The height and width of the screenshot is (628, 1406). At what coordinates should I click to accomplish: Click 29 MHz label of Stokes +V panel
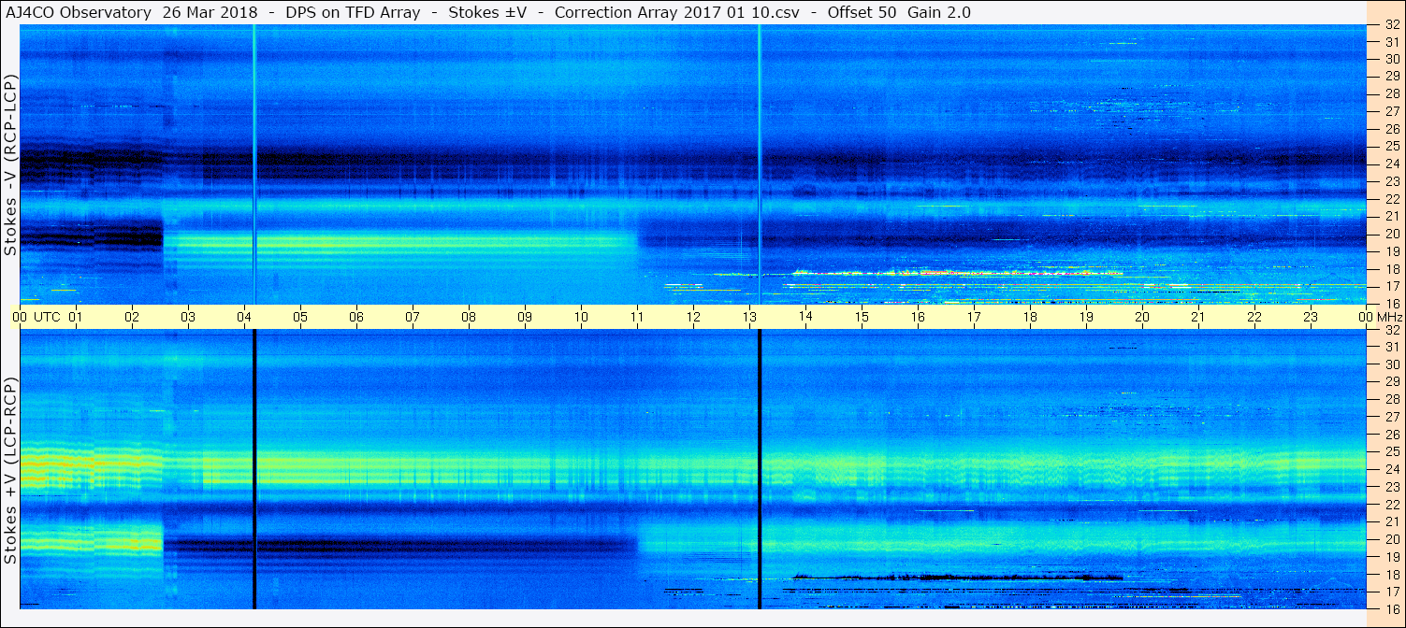[x=1391, y=381]
